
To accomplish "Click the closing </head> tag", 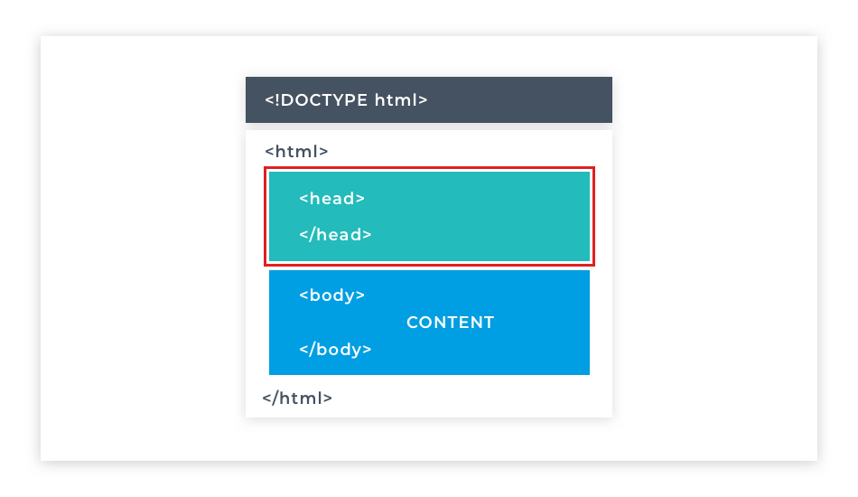I will [335, 235].
